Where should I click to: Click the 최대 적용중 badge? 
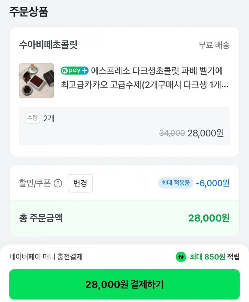click(x=176, y=183)
